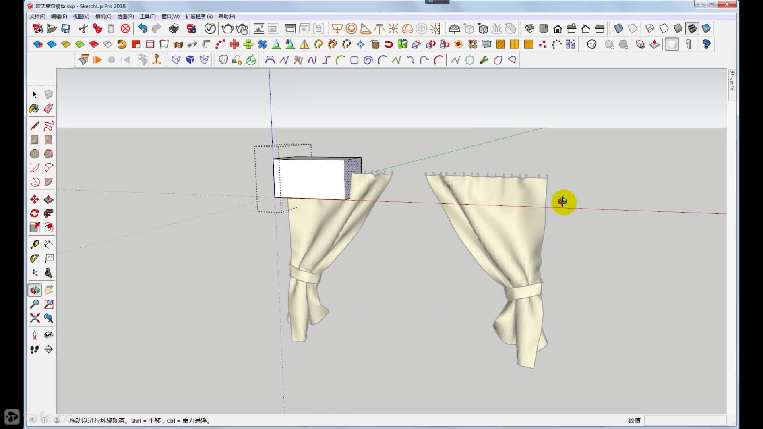Click the Save floppy disk icon
The image size is (763, 429).
66,29
